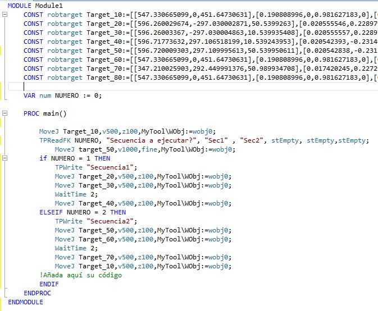This screenshot has height=311, width=378.
Task: Click the Target_40 constant declaration
Action: coord(201,42)
